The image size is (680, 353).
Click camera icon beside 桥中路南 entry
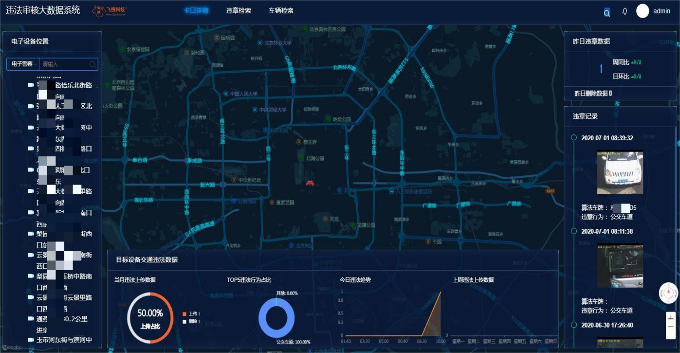click(31, 276)
